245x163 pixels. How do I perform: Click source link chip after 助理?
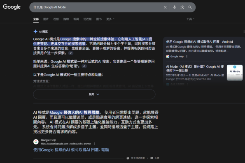click(x=84, y=66)
